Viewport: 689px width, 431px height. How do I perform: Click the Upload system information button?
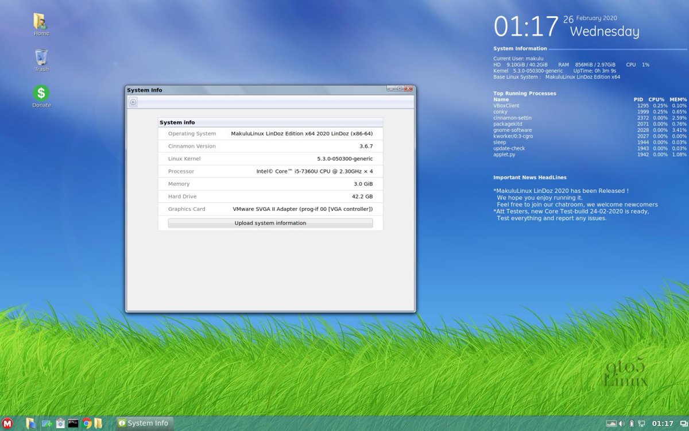click(x=270, y=223)
